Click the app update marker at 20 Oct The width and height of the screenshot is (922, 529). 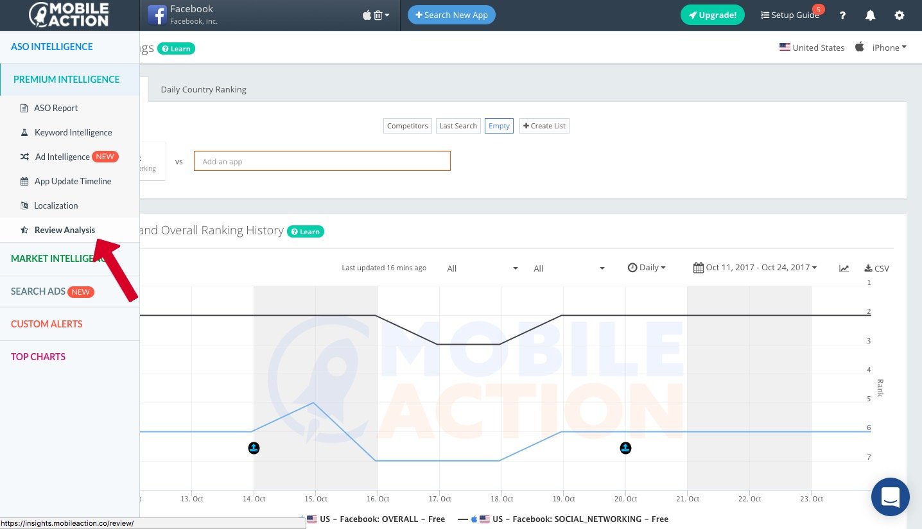(625, 448)
